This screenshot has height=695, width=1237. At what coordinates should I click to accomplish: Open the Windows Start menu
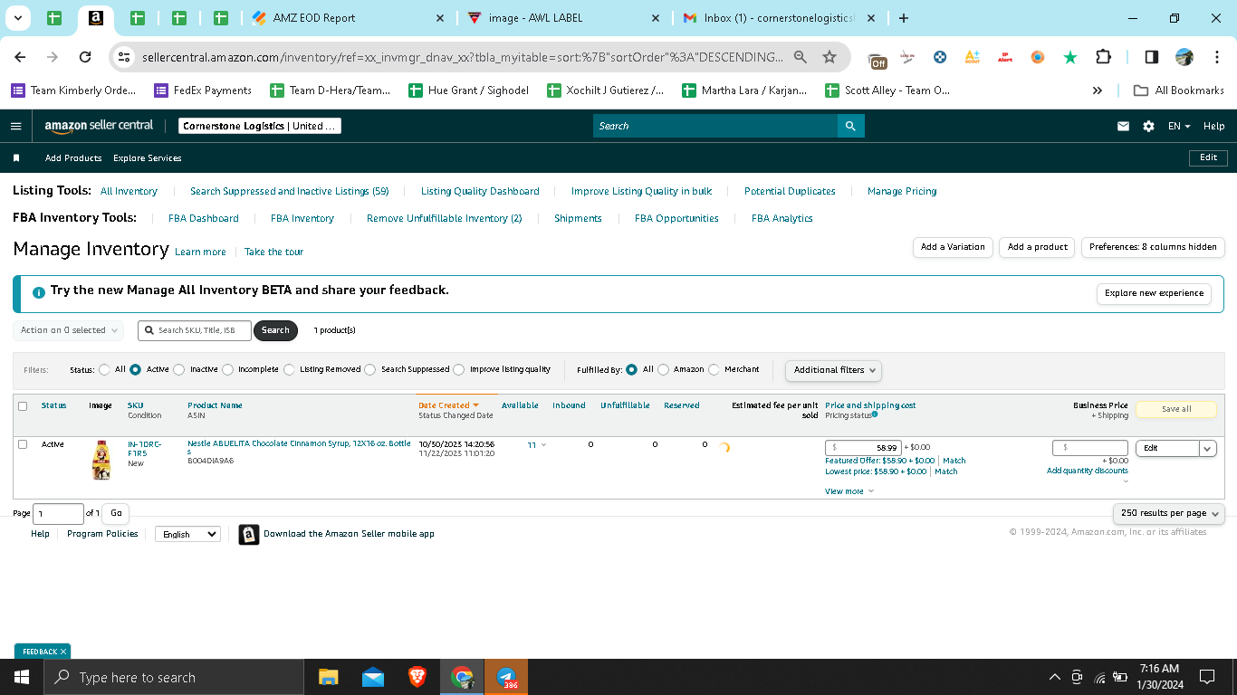coord(21,677)
